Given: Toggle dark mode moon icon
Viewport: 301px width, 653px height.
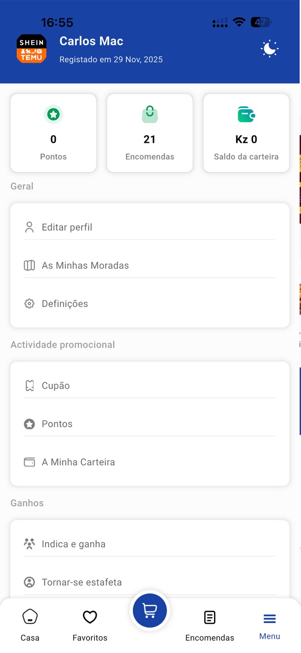Looking at the screenshot, I should click(x=269, y=49).
